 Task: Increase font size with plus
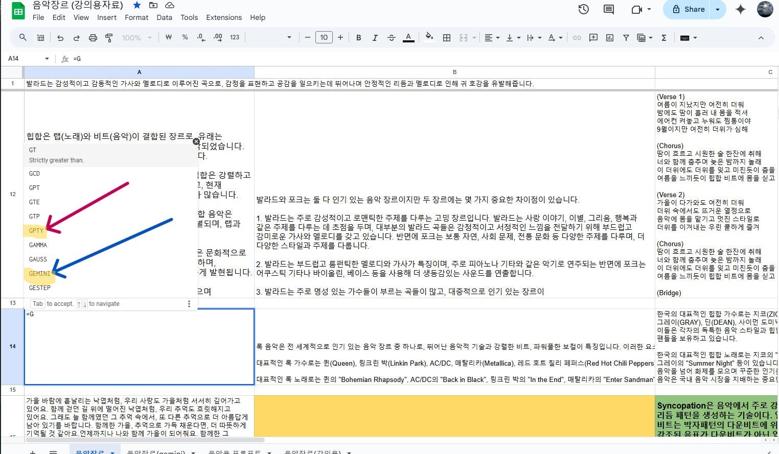[340, 37]
